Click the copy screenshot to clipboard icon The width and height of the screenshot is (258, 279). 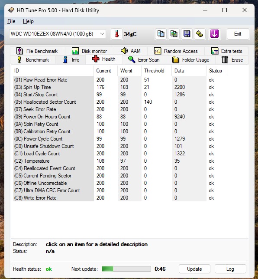[x=174, y=34]
